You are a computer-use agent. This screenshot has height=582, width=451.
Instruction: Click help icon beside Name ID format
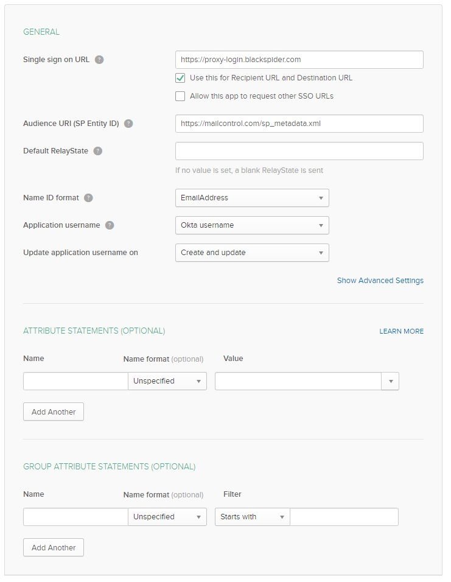tap(89, 198)
